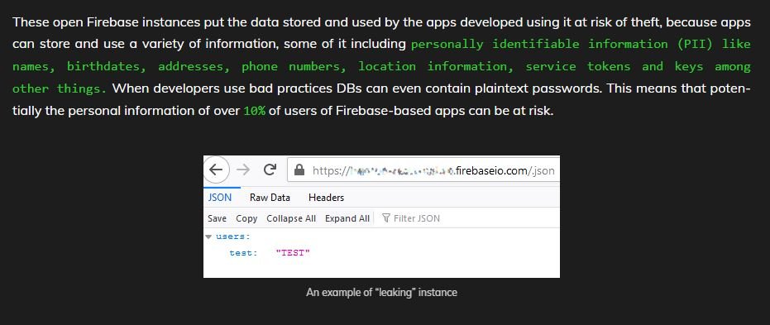The height and width of the screenshot is (325, 770).
Task: Reload the page with the refresh icon
Action: (270, 170)
